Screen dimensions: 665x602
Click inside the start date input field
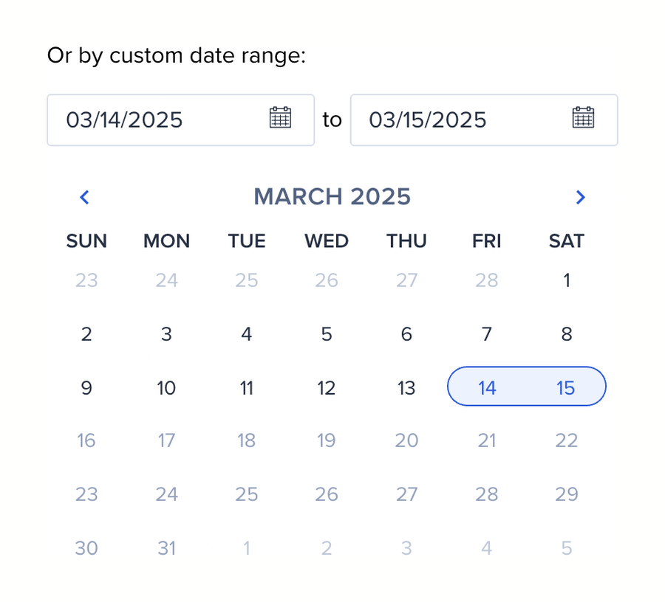pos(148,120)
